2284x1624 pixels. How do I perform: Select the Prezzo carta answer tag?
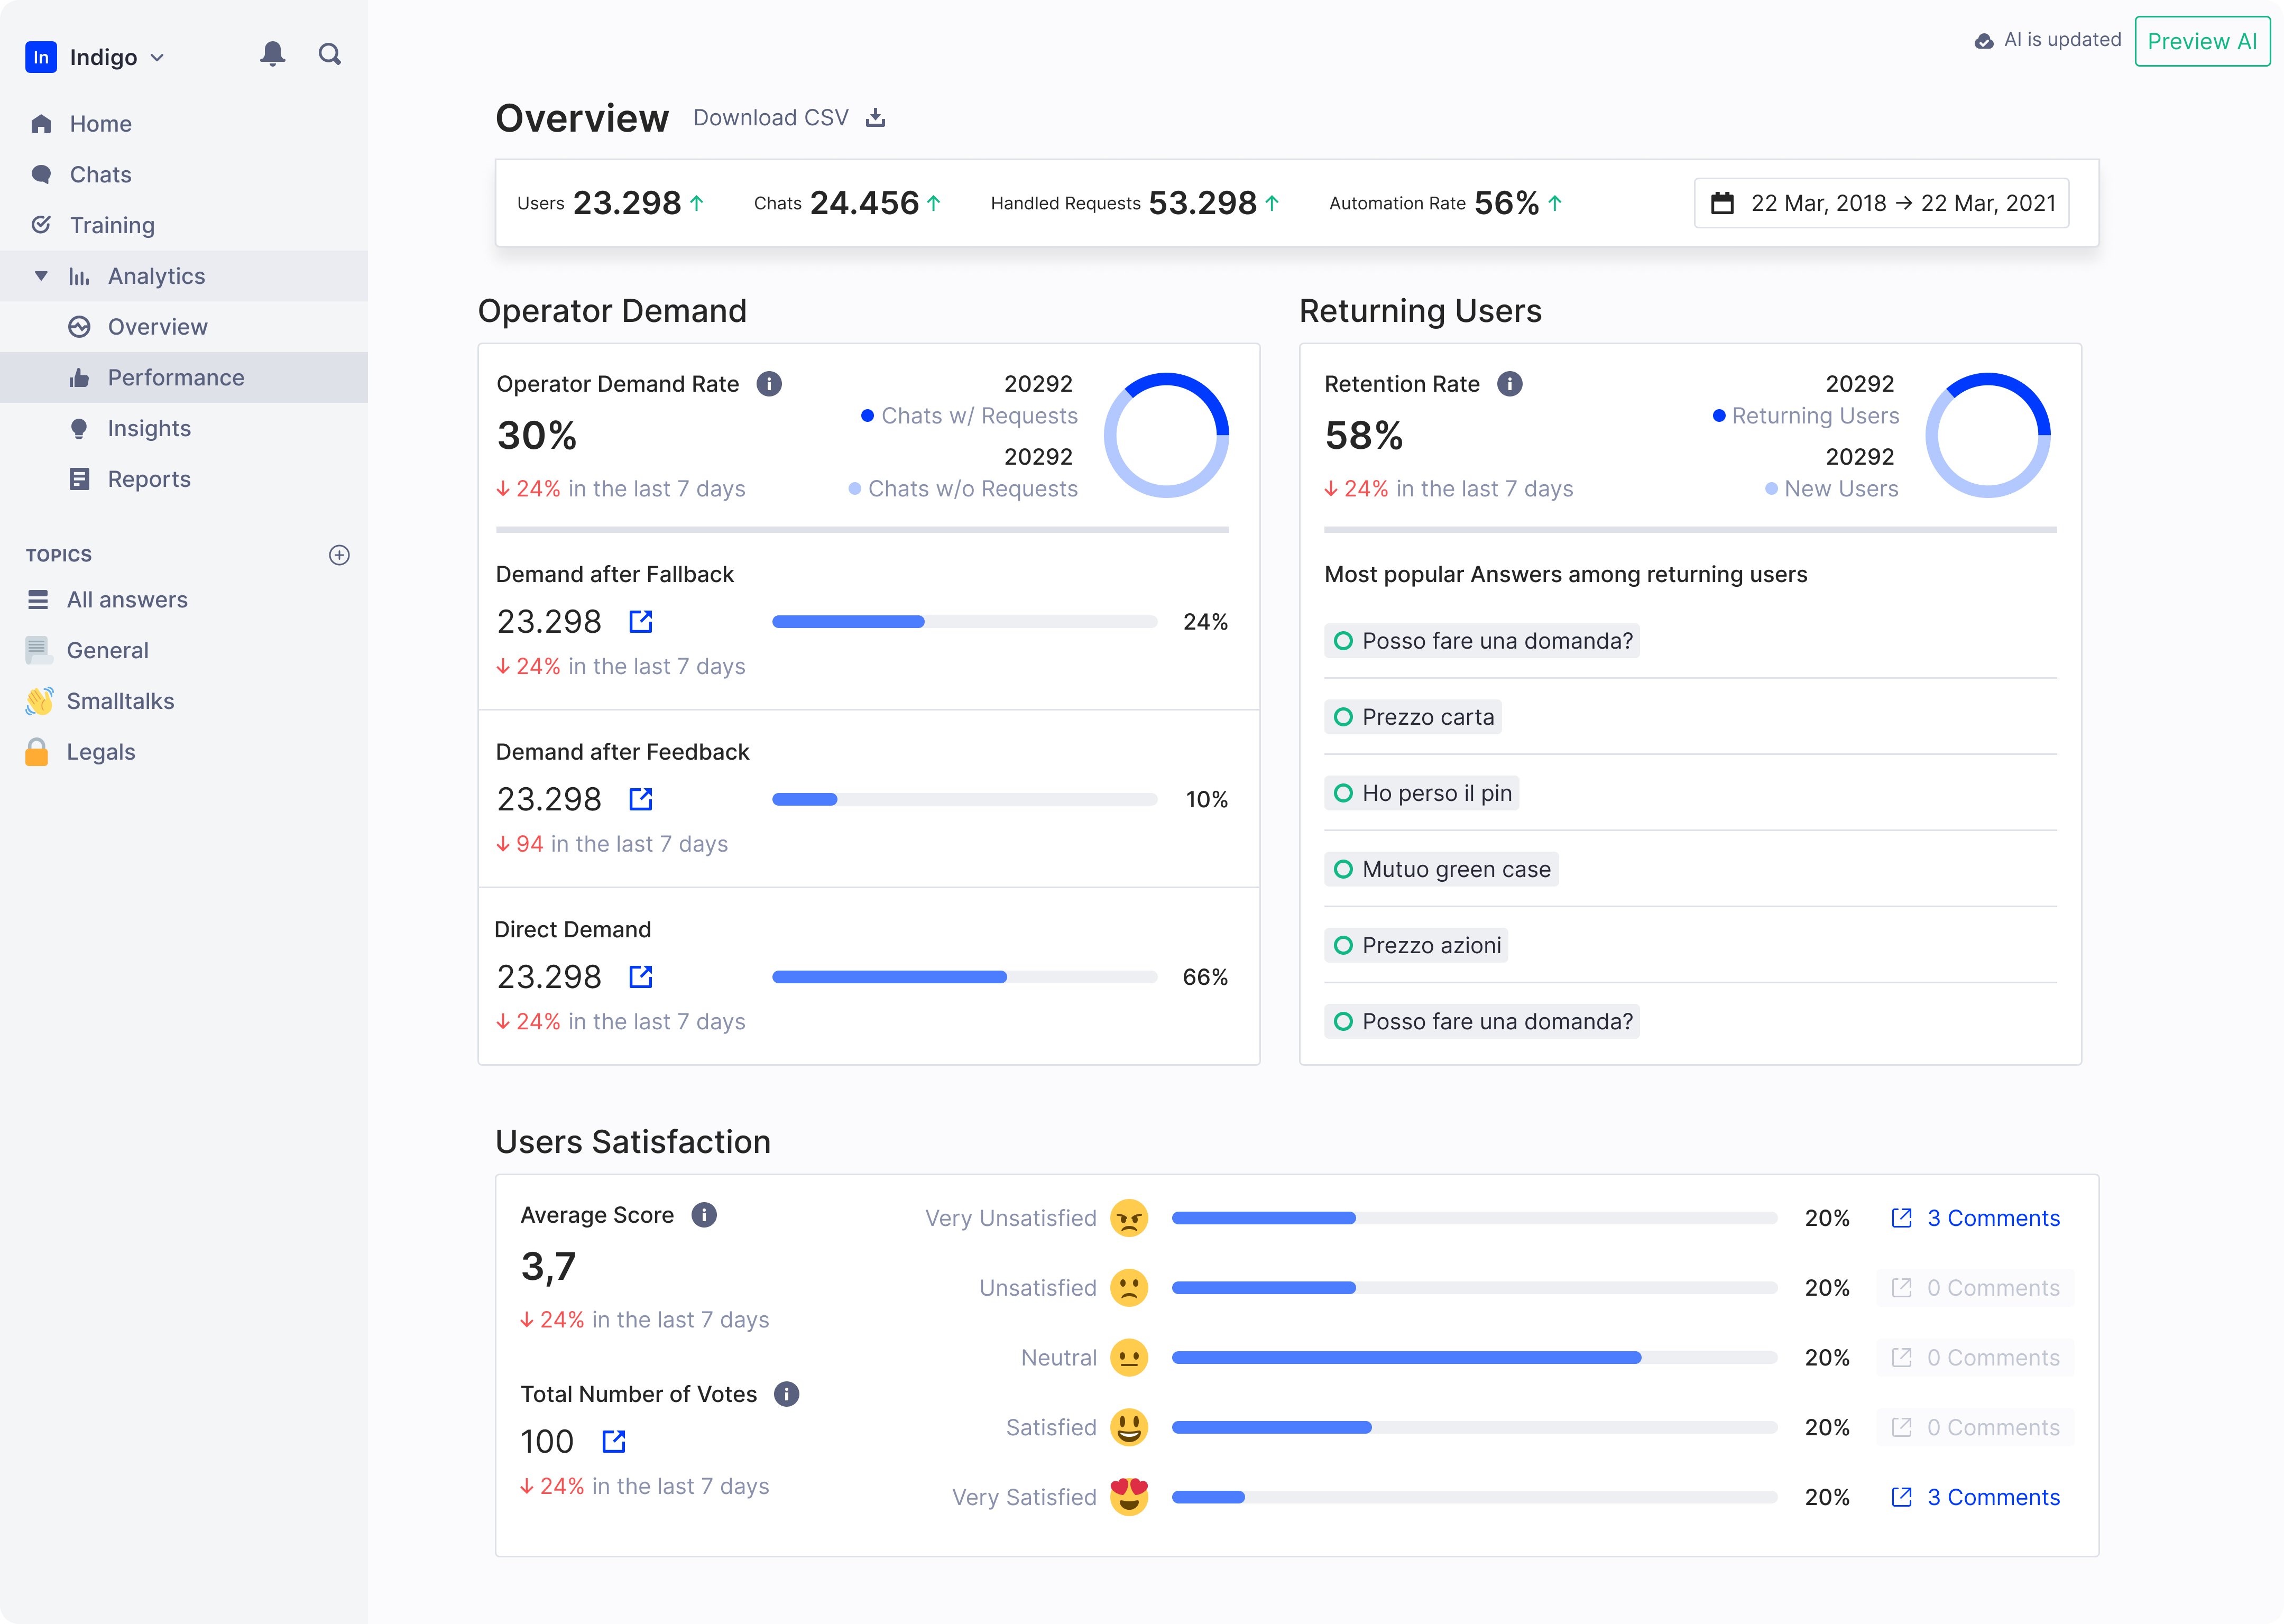[x=1413, y=717]
